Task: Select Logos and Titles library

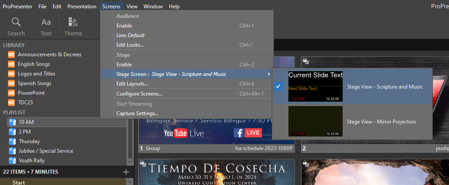Action: 36,74
